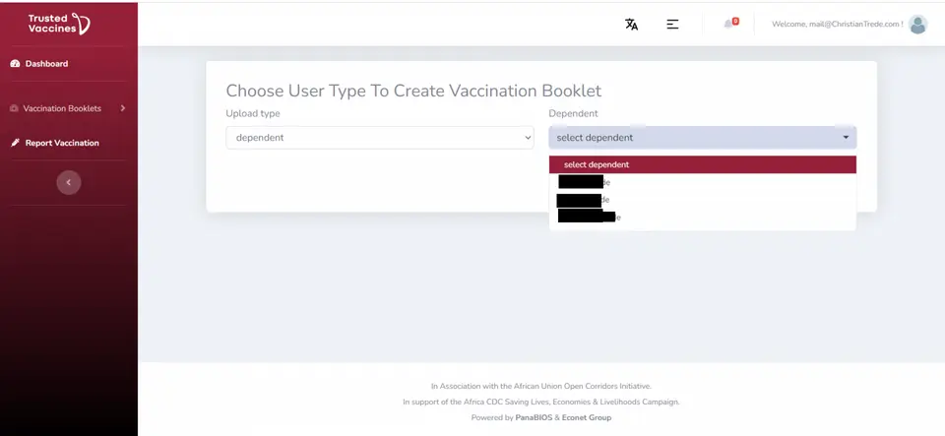Click the Trusted Vaccines logo

point(59,24)
